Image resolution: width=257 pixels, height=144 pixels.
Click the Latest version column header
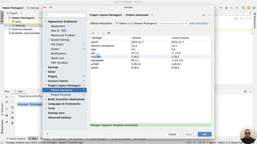click(191, 38)
